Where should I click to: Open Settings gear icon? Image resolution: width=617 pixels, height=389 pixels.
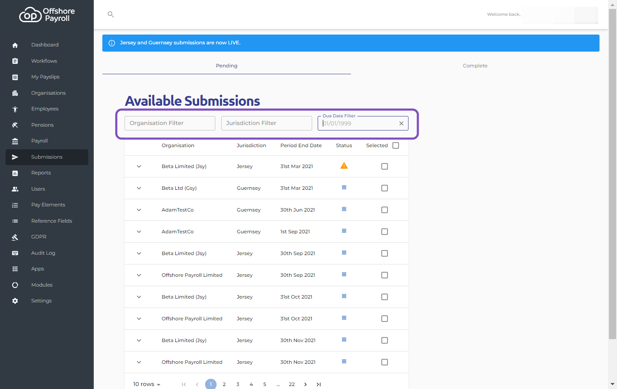(15, 301)
